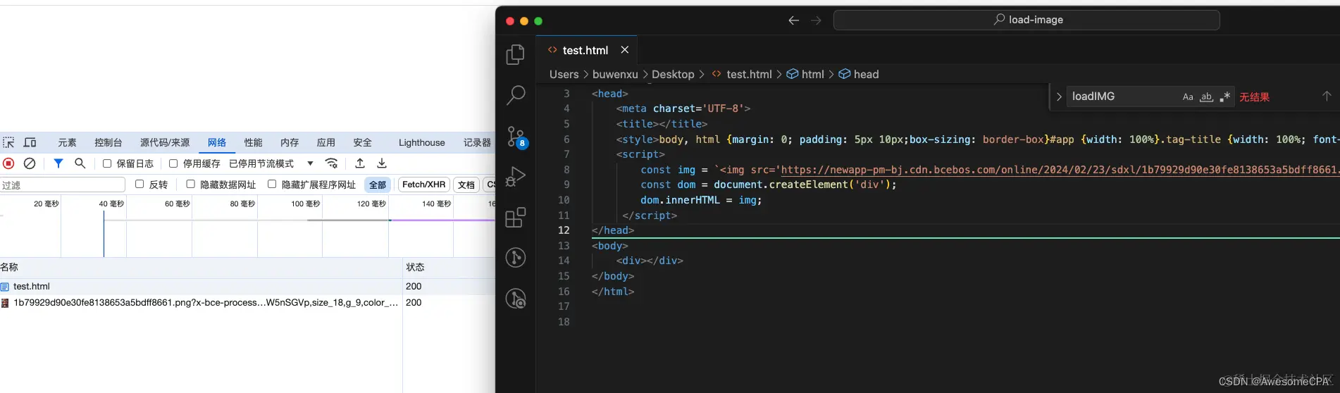Open Source Control view with badge 8
This screenshot has width=1340, height=393.
coord(516,137)
